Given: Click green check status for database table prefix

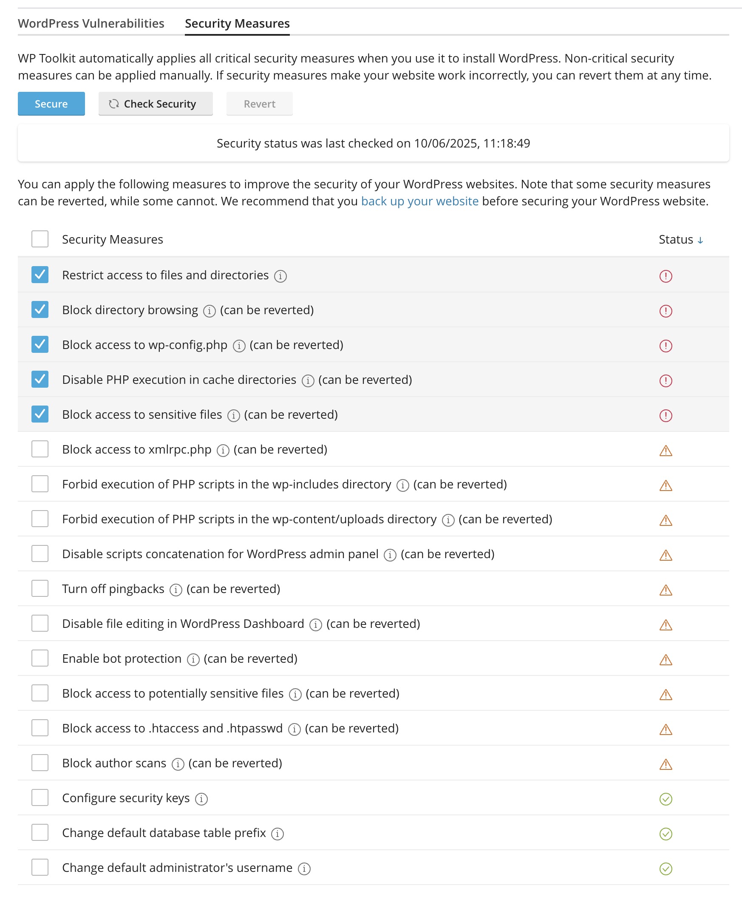Looking at the screenshot, I should click(x=666, y=834).
